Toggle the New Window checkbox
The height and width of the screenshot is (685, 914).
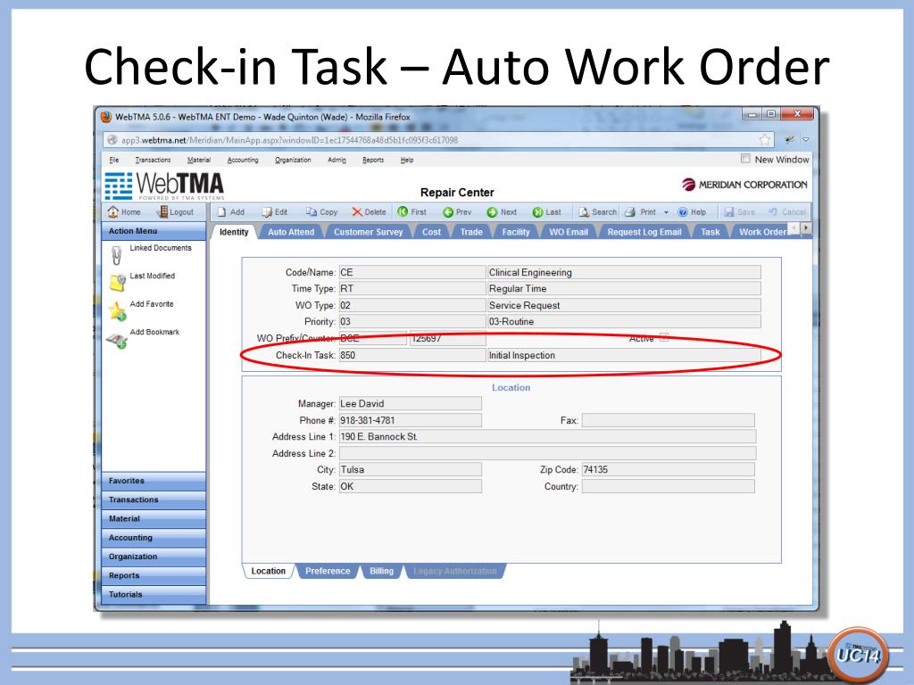pyautogui.click(x=745, y=159)
